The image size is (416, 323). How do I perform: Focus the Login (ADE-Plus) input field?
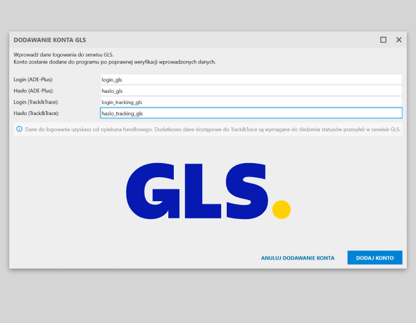pyautogui.click(x=251, y=79)
